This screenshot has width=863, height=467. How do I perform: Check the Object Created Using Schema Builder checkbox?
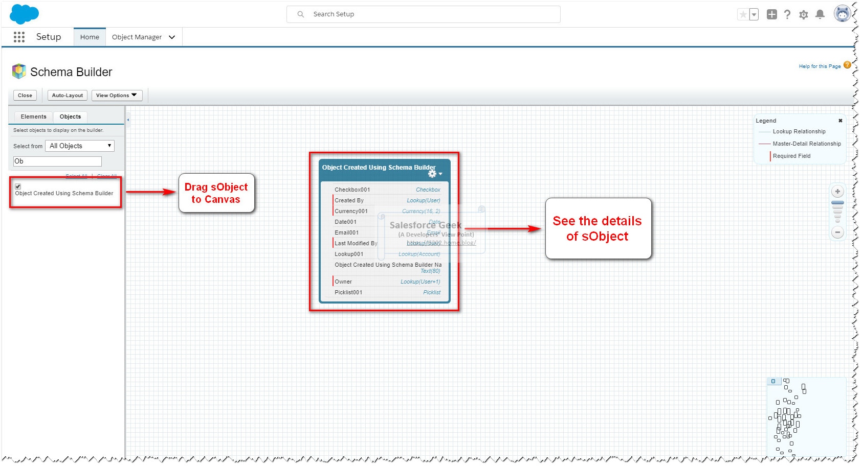(x=18, y=186)
